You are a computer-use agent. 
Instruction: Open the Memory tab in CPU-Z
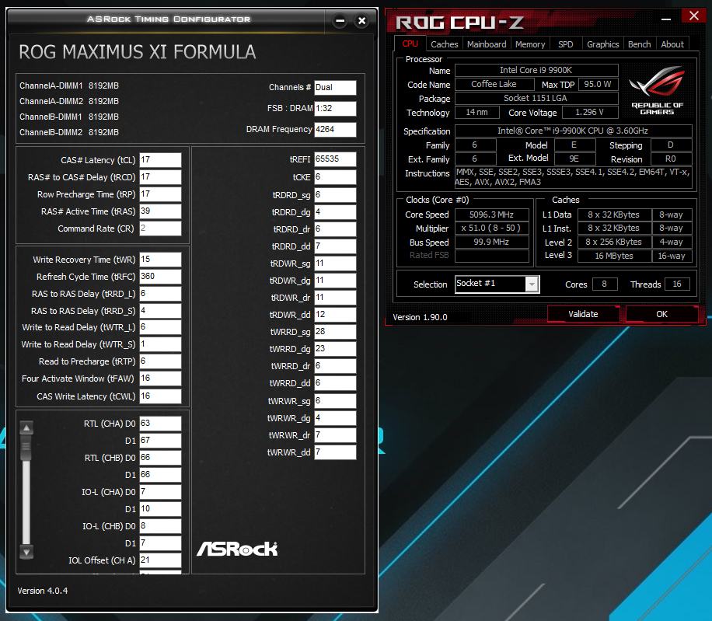pos(530,44)
